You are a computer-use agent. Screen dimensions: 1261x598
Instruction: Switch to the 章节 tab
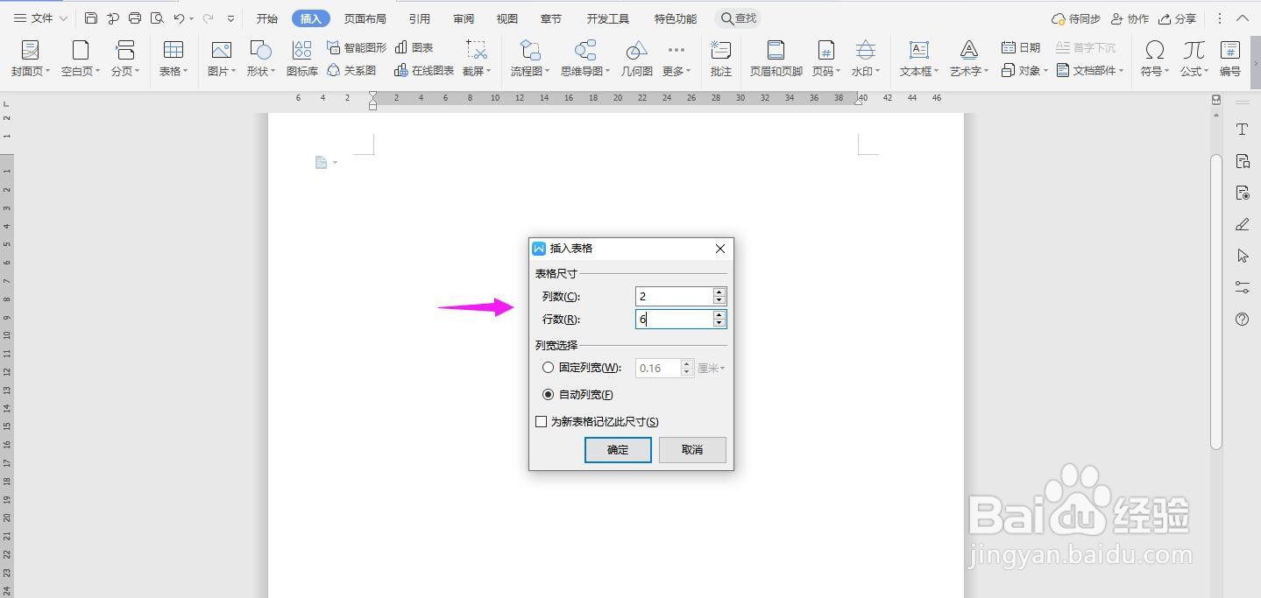coord(551,18)
